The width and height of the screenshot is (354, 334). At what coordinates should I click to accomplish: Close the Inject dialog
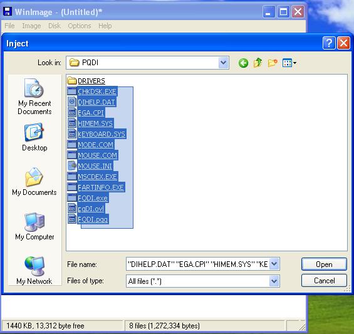[x=343, y=43]
